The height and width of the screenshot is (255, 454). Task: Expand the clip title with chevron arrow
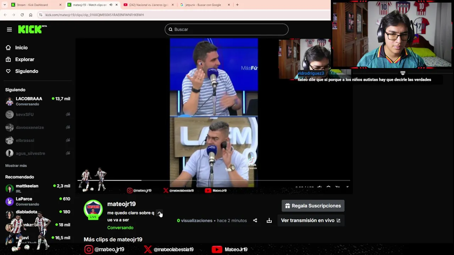(159, 213)
